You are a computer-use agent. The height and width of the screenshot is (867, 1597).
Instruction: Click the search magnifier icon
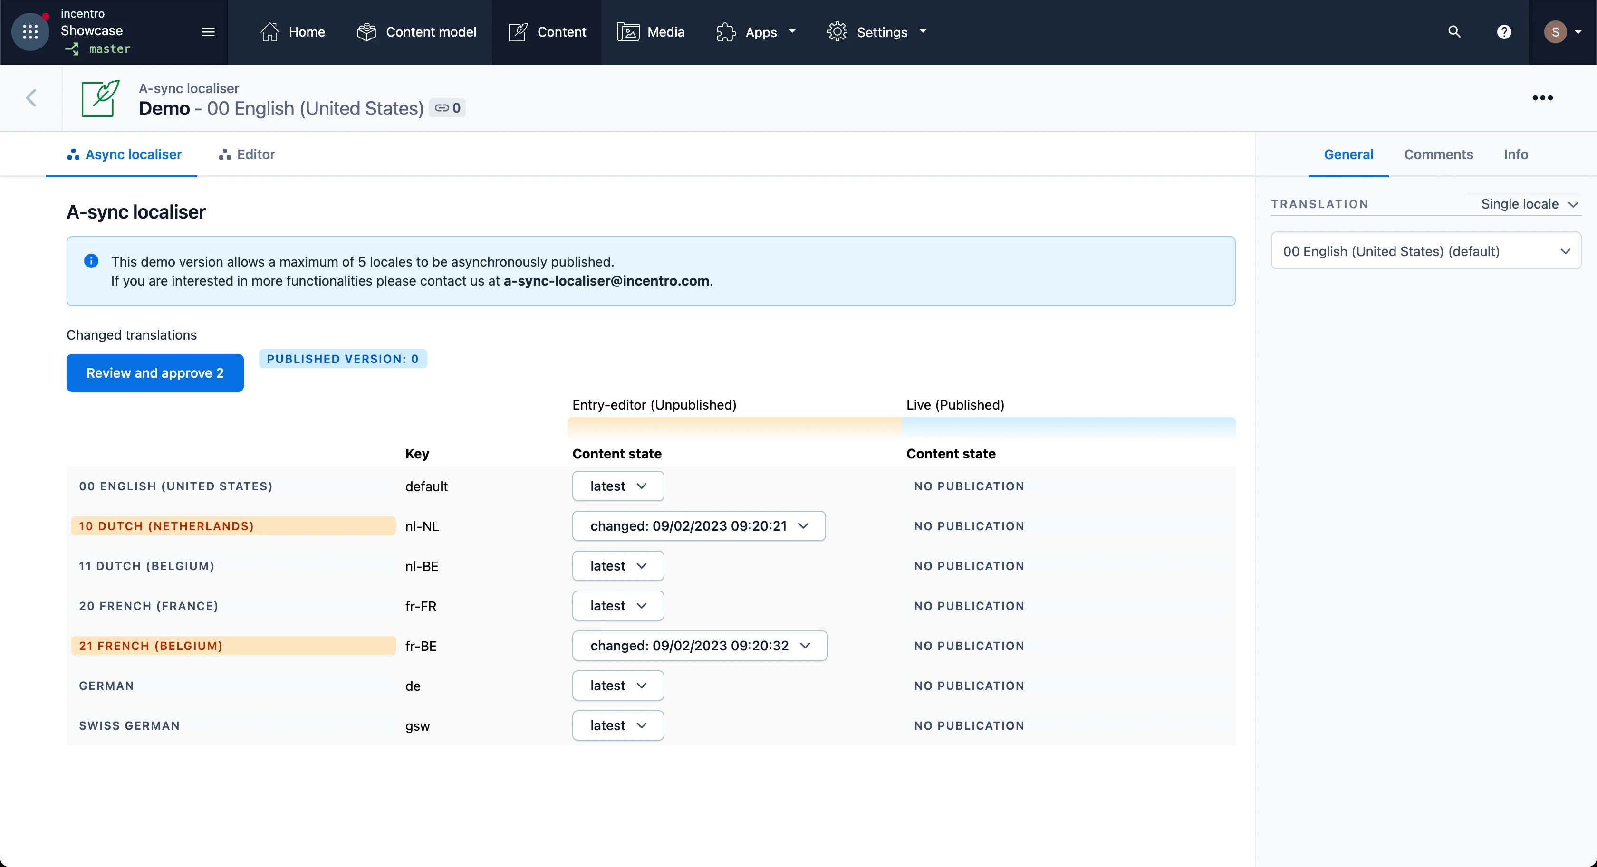tap(1454, 32)
